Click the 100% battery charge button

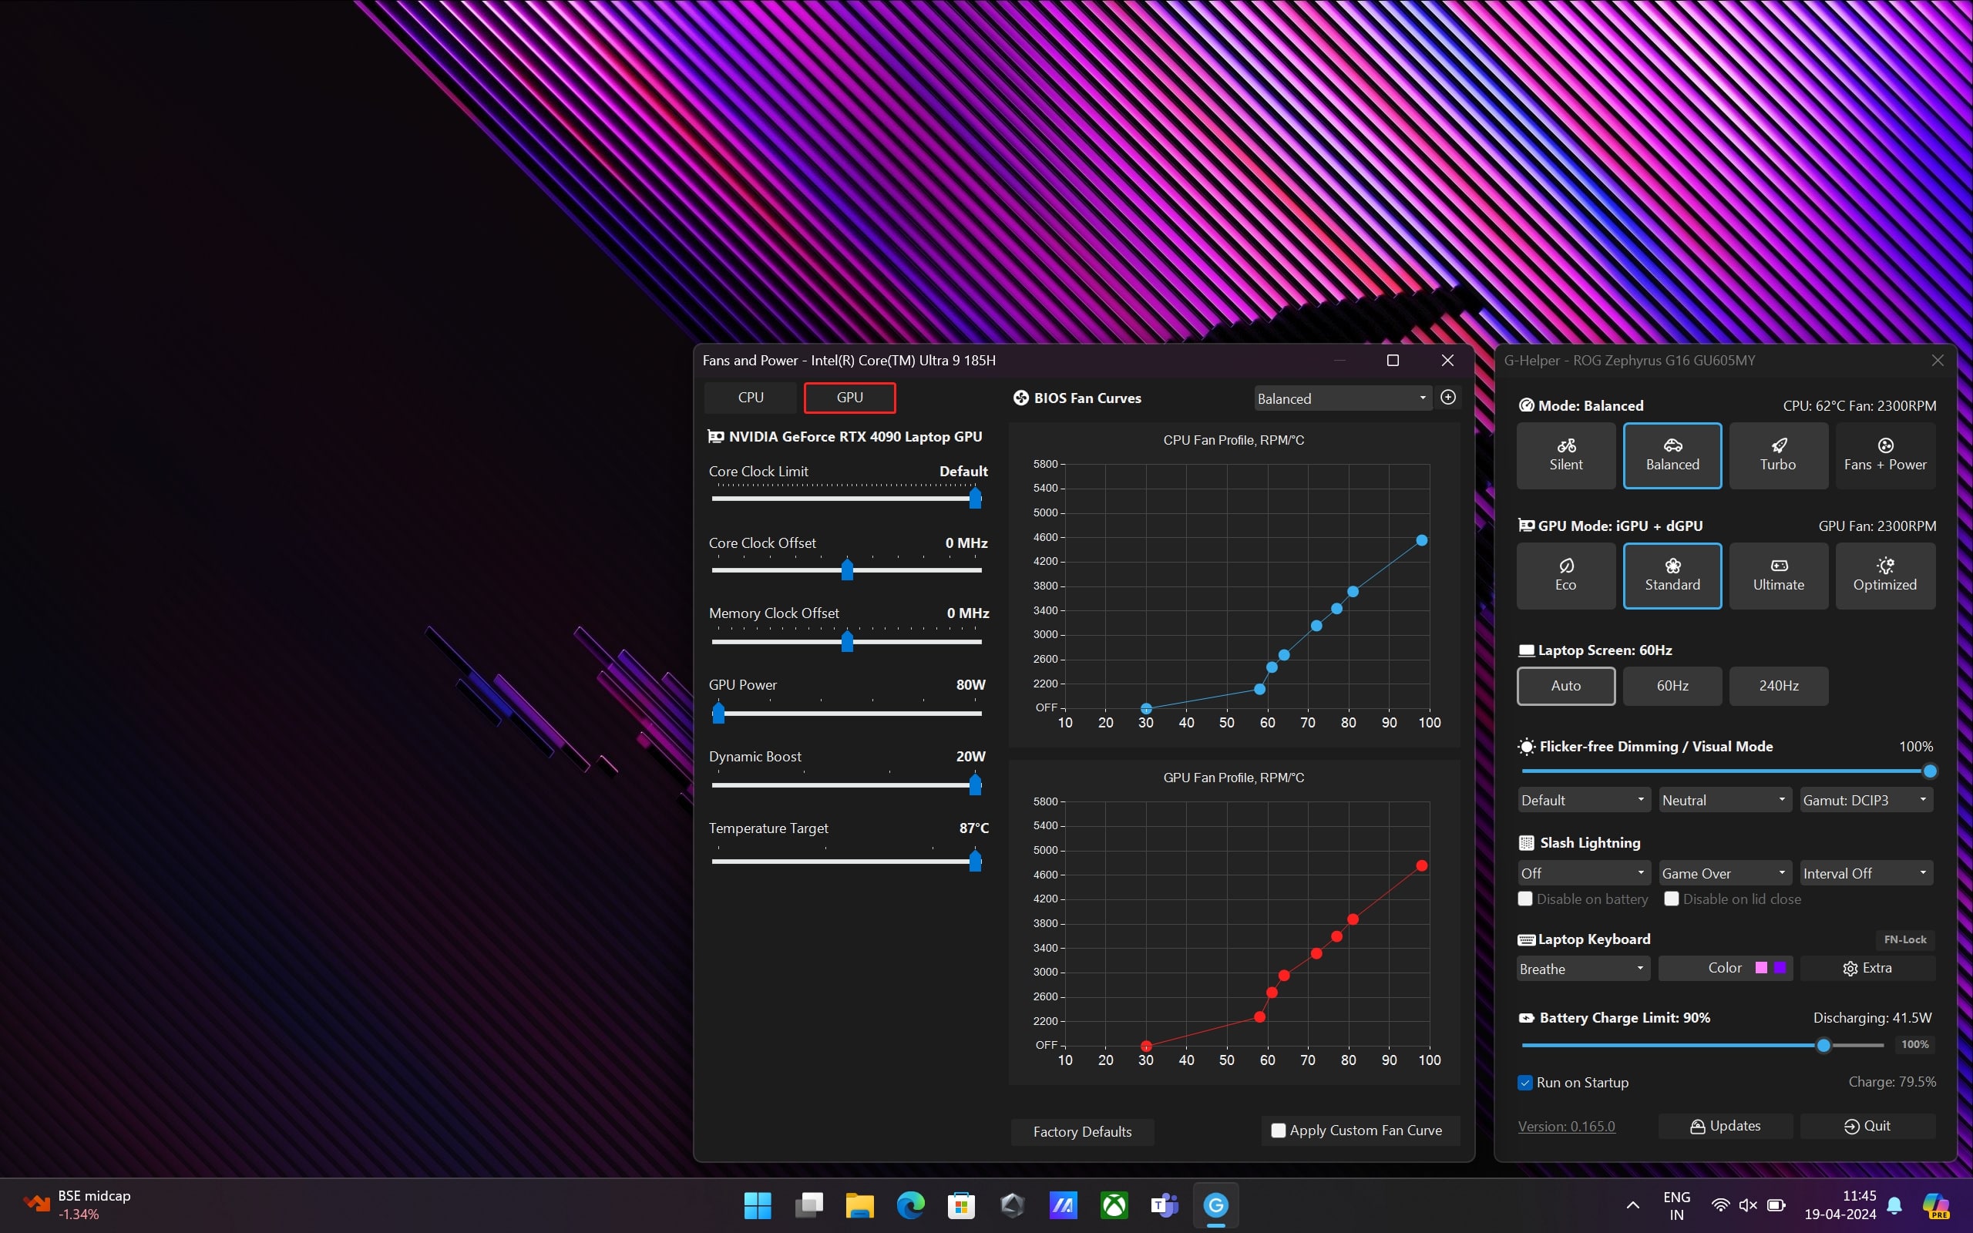click(1914, 1045)
